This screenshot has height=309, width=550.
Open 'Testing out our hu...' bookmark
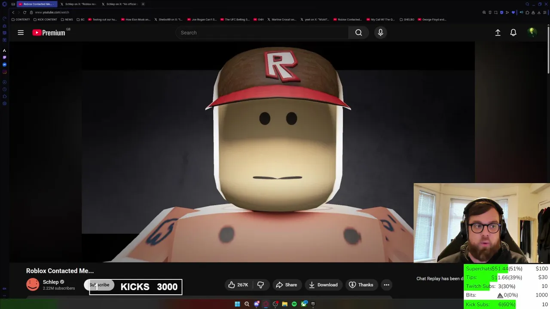point(102,19)
